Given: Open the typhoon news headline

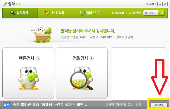Looking at the screenshot, I should pos(51,105).
